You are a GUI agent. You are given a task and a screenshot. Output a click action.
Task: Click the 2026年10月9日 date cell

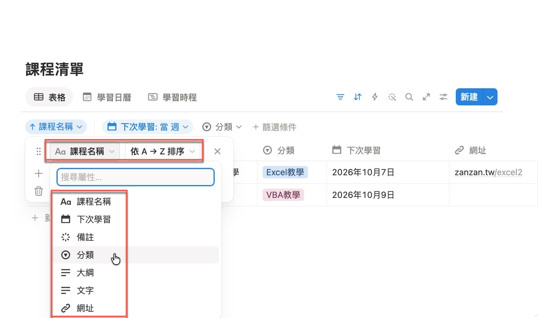pyautogui.click(x=388, y=195)
